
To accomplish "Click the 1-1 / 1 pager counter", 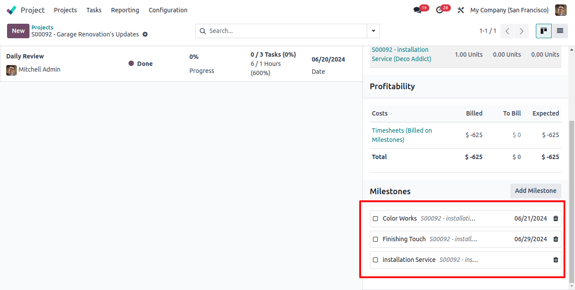I will tap(488, 31).
